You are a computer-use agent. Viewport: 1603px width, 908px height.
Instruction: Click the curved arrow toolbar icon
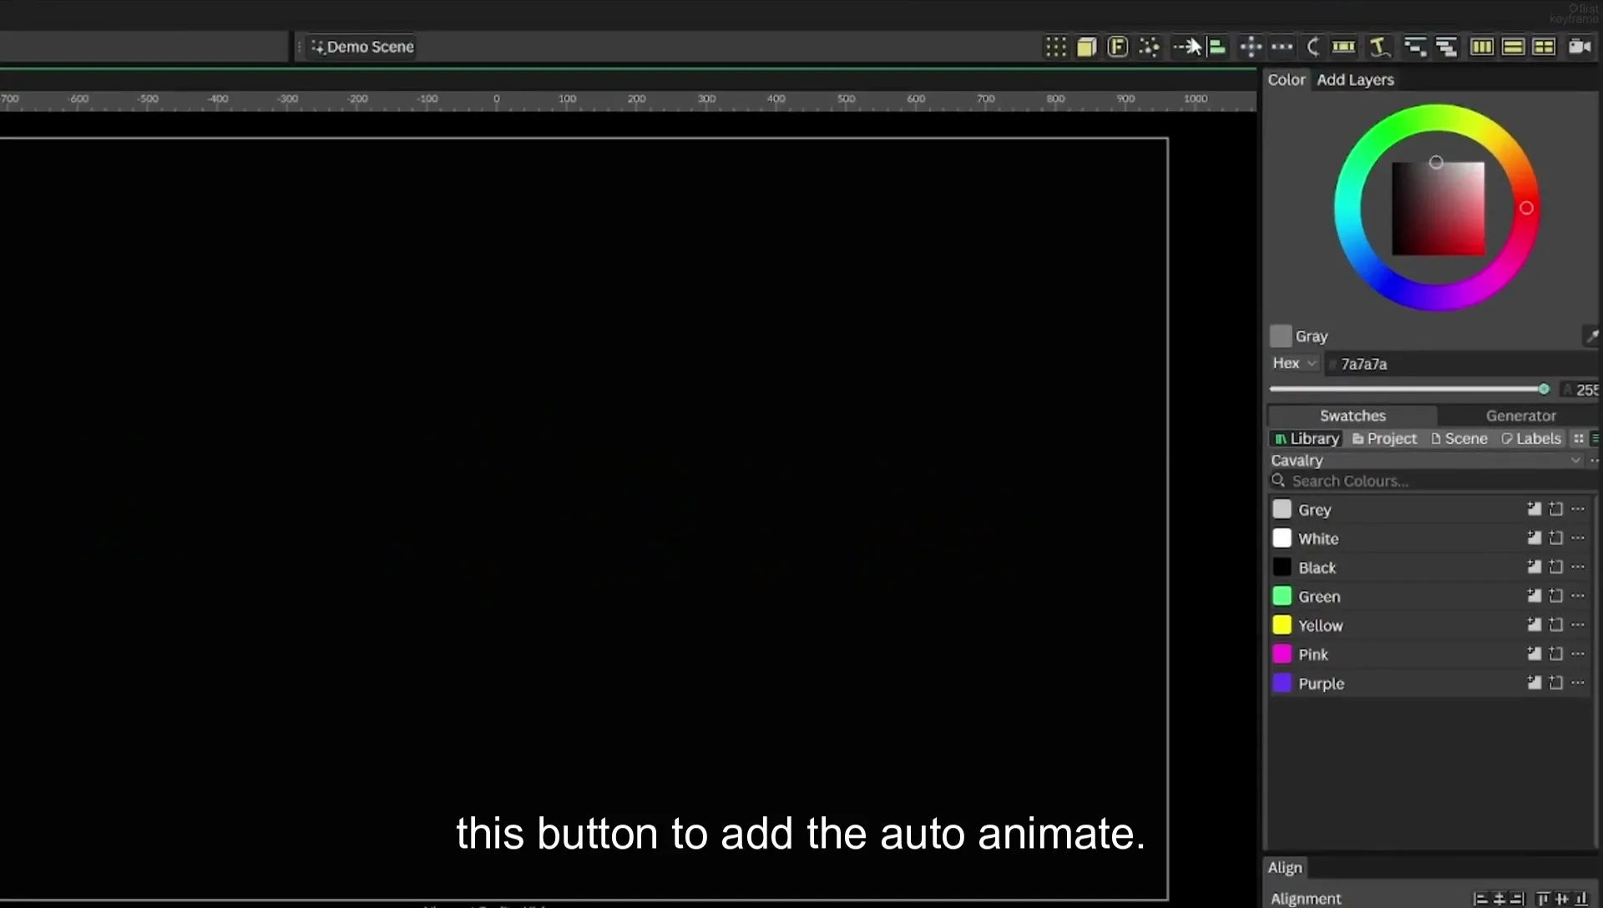(1312, 47)
